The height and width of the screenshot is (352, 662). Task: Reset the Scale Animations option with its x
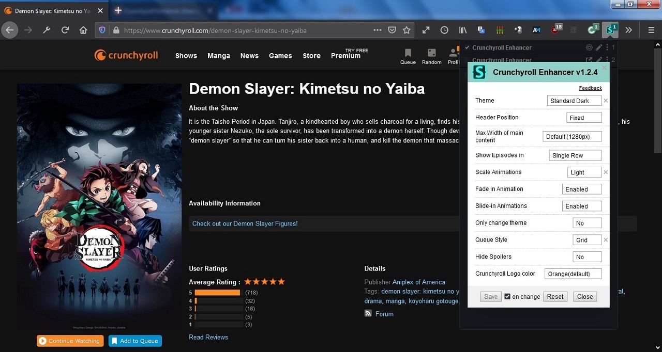point(606,172)
